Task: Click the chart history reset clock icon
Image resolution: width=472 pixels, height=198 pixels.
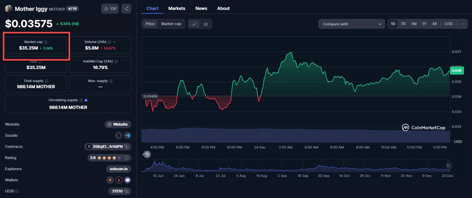Action: coord(147,154)
